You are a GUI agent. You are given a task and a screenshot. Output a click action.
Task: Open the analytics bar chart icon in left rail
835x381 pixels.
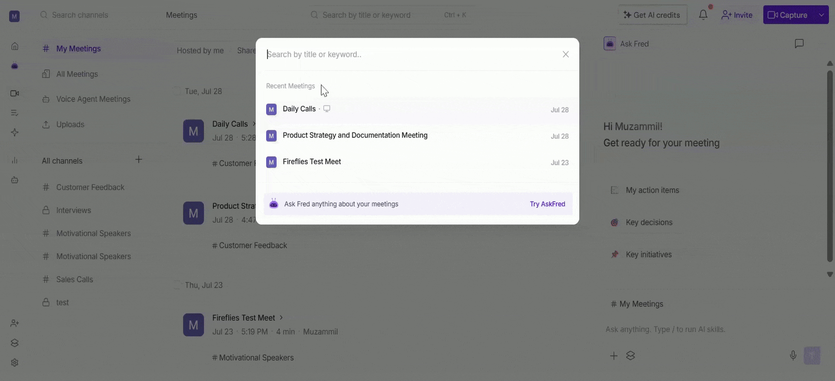click(x=15, y=160)
